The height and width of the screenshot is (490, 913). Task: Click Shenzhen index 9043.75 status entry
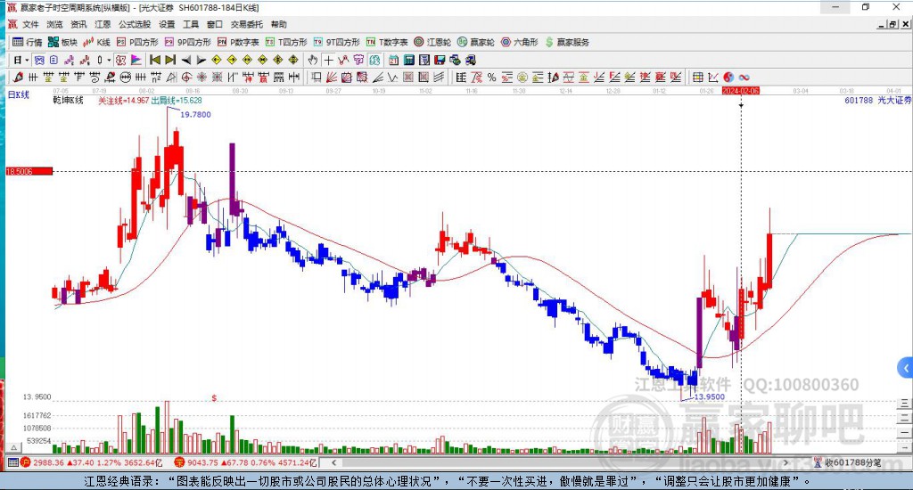coord(246,462)
